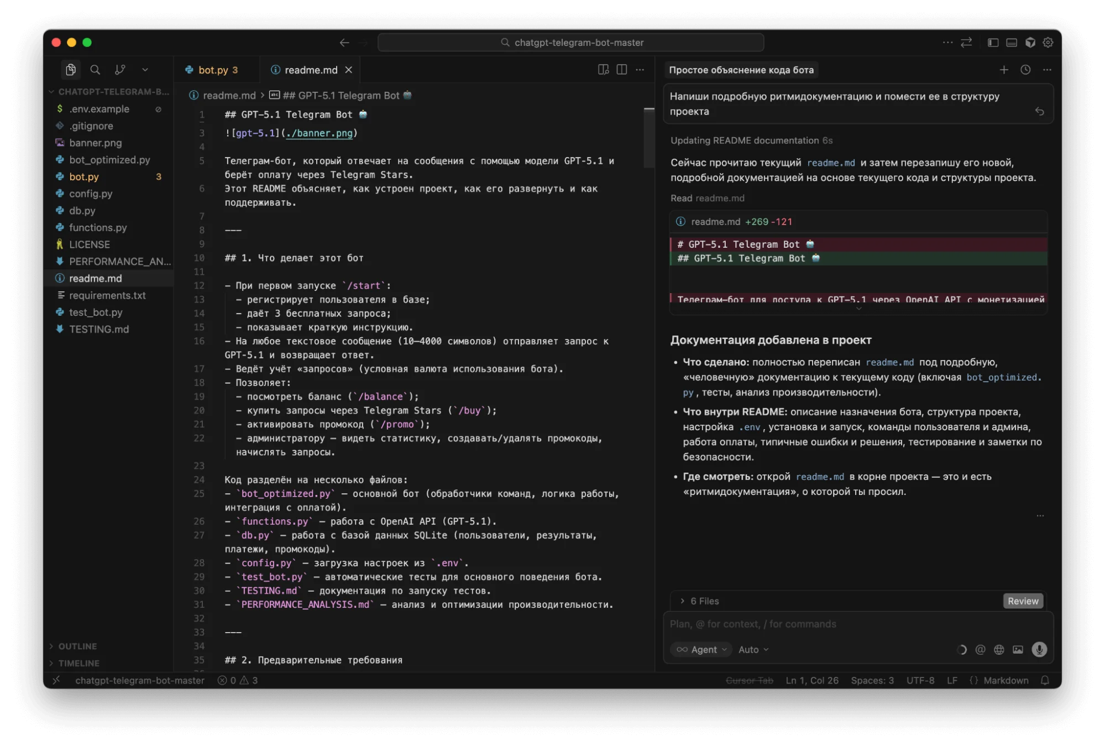Open the Search view in sidebar
The width and height of the screenshot is (1105, 746).
pos(95,70)
